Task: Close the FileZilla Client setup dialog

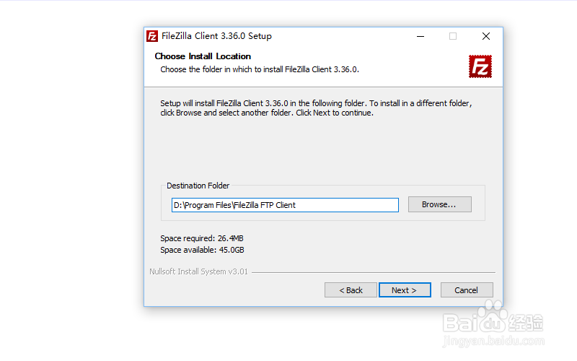Action: [x=486, y=36]
